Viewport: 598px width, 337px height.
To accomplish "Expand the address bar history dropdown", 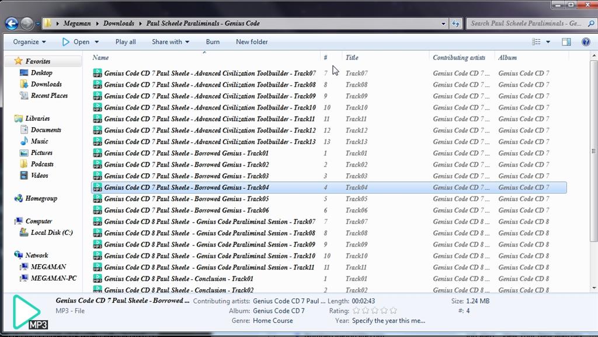I will click(443, 23).
